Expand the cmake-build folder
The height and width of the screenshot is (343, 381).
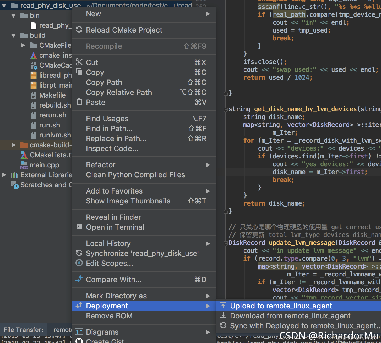click(x=14, y=145)
